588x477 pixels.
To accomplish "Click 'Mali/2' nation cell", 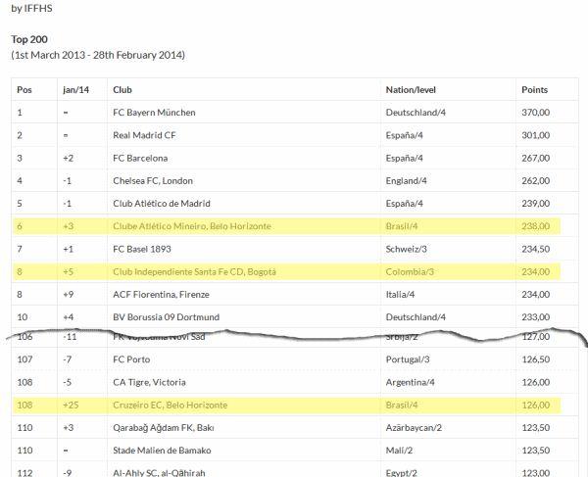I will pos(399,451).
